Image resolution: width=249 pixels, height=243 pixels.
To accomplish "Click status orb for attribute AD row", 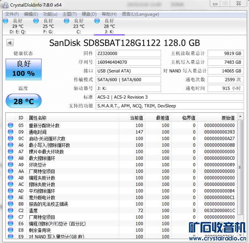I will 11,191.
